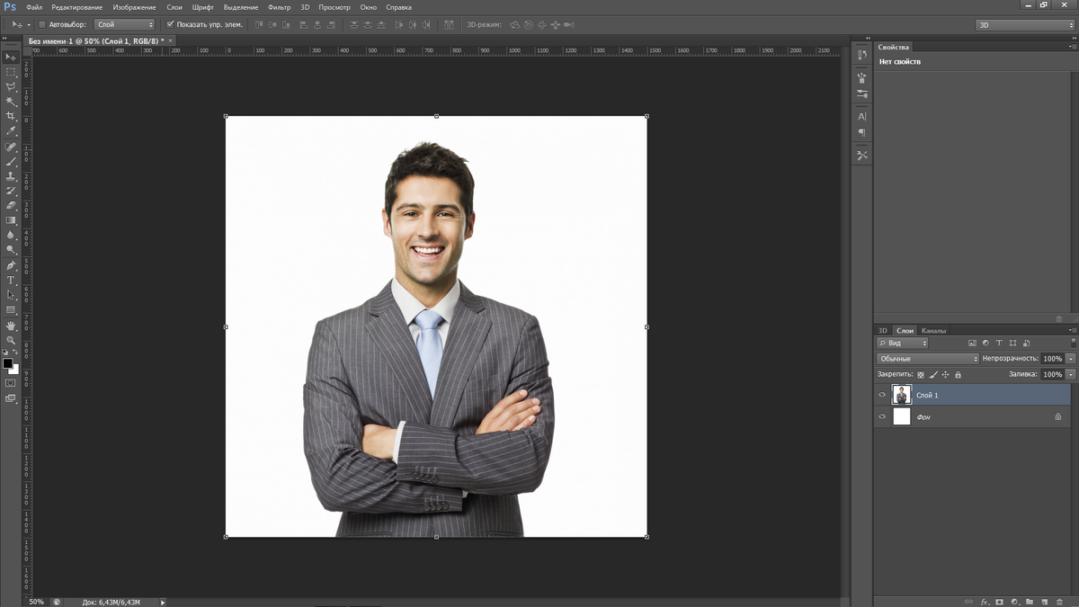Add layer mask icon
The height and width of the screenshot is (607, 1079).
pyautogui.click(x=1000, y=602)
